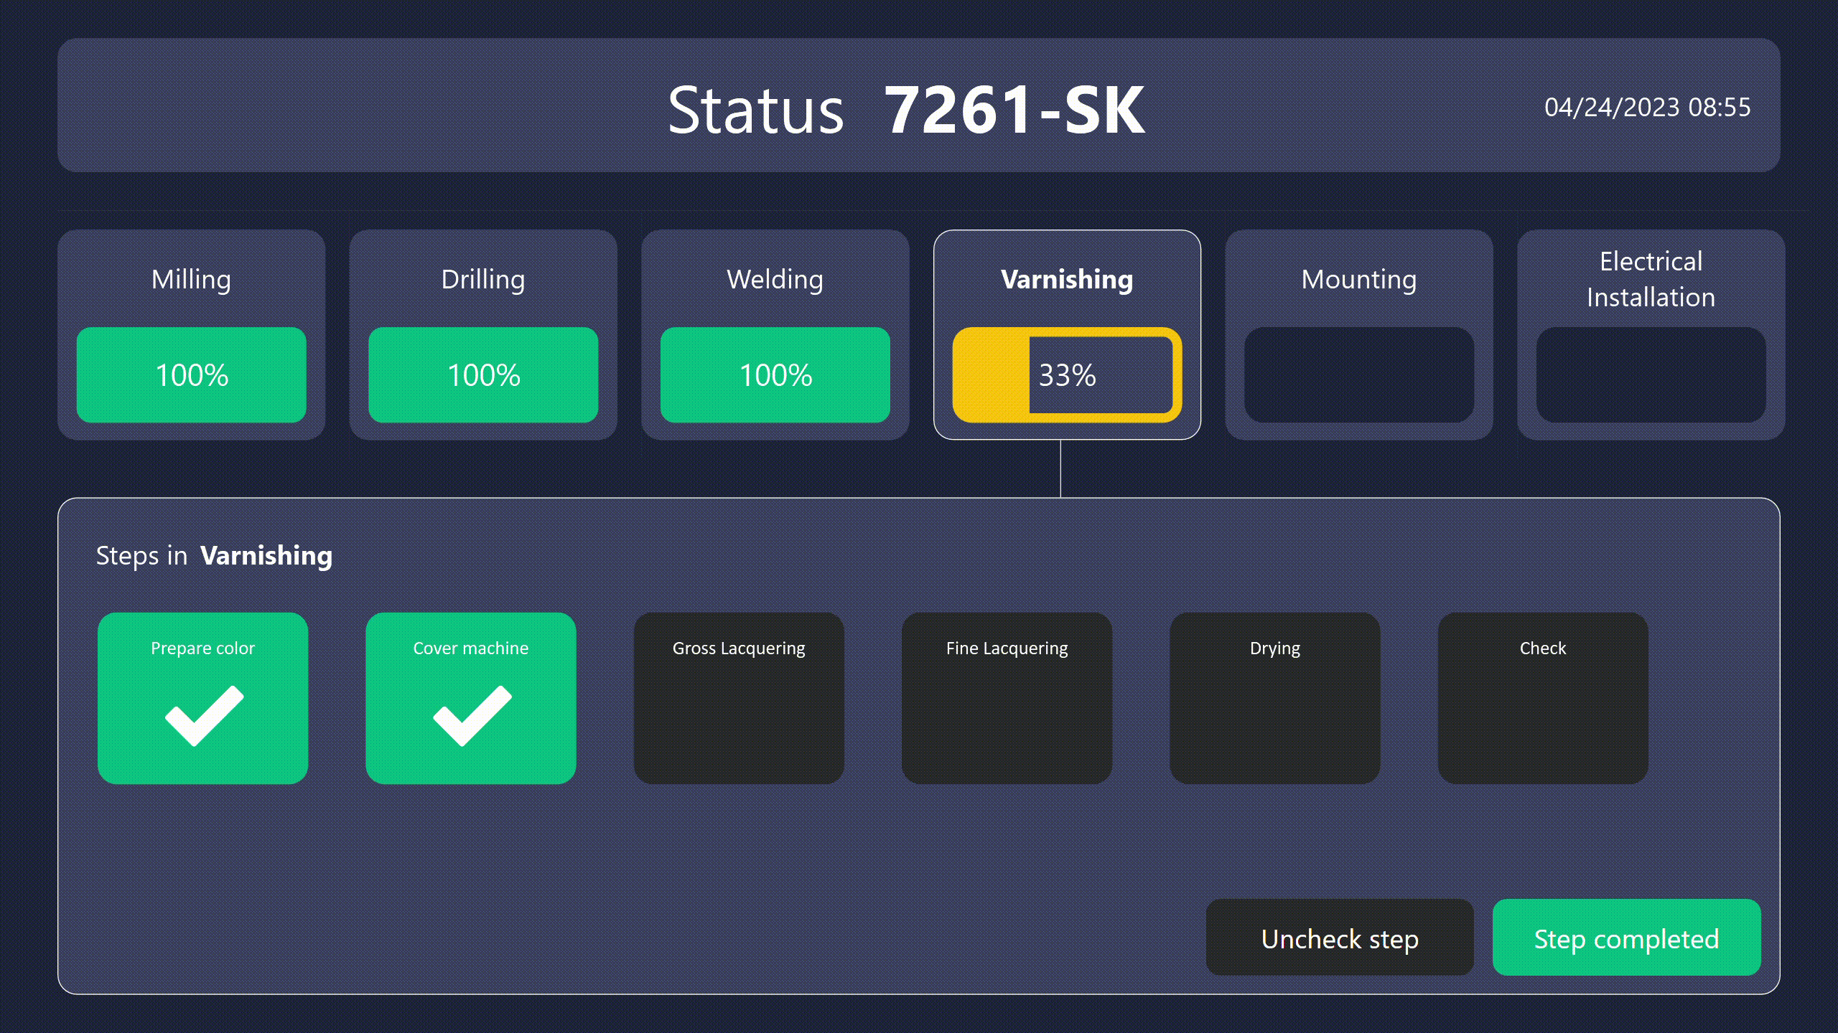Click the date and time 04/24/2023 08:55
This screenshot has height=1033, width=1838.
tap(1648, 107)
